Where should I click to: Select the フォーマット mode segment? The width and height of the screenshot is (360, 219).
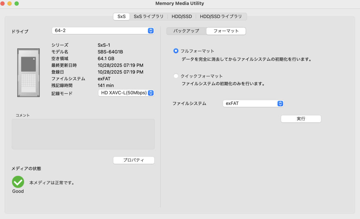[226, 31]
